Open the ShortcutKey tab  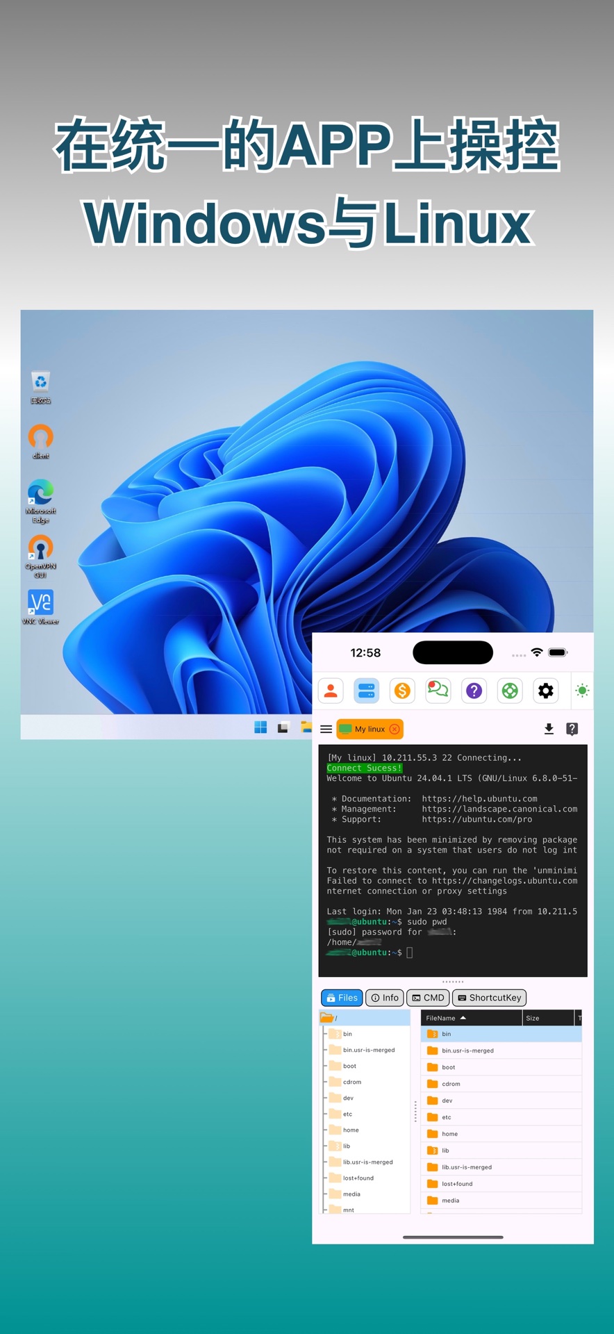[489, 998]
